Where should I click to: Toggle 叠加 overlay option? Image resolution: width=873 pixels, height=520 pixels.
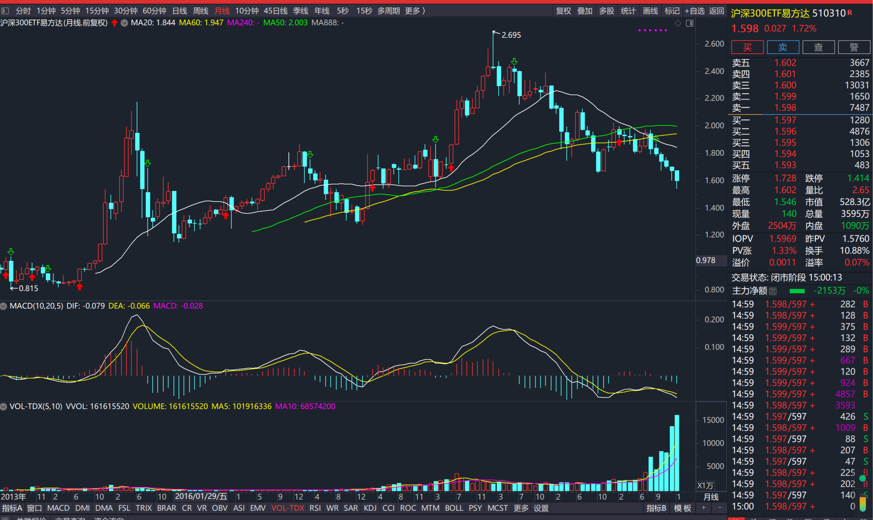pyautogui.click(x=584, y=11)
